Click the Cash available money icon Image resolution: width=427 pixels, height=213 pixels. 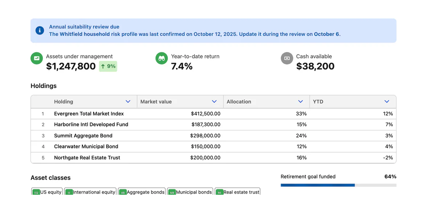click(287, 58)
